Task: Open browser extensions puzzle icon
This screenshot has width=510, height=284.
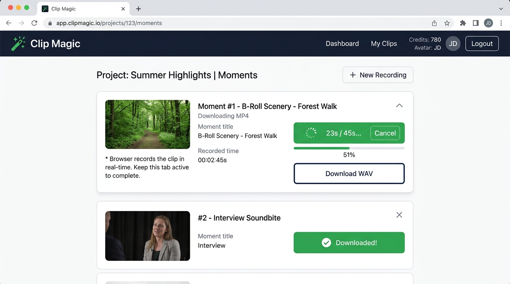Action: (463, 23)
